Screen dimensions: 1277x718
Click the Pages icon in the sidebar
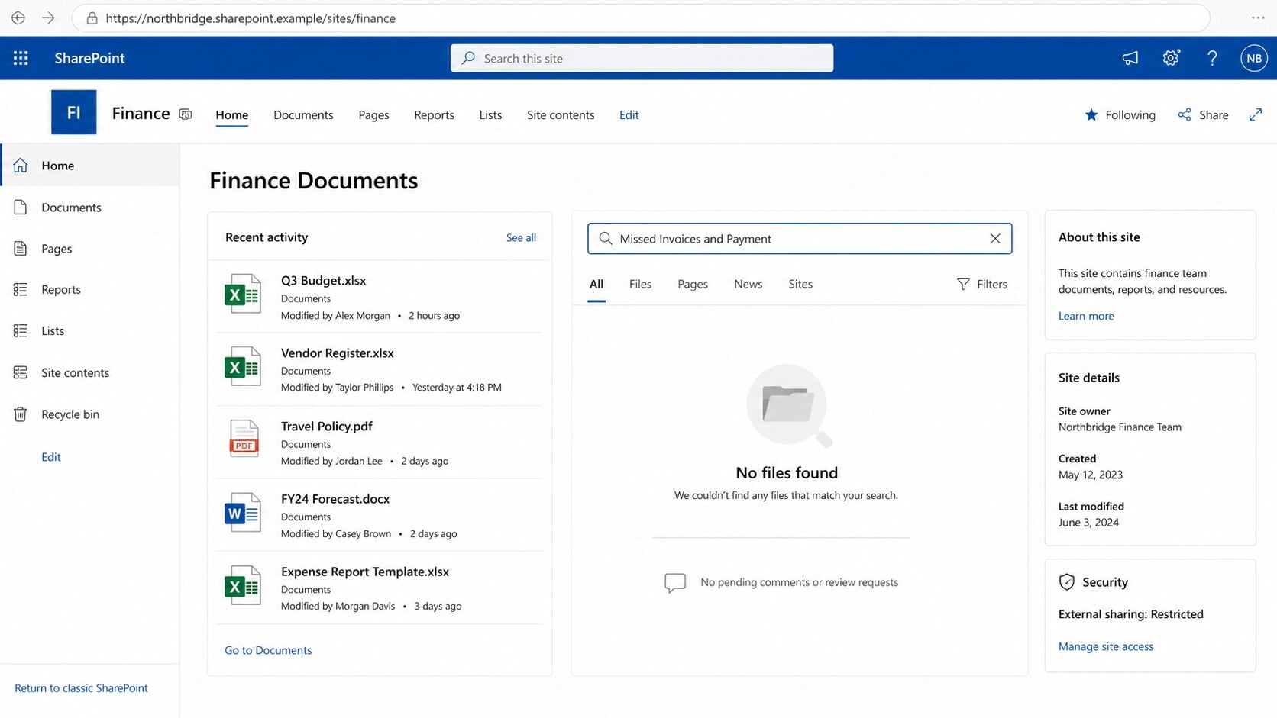point(21,248)
